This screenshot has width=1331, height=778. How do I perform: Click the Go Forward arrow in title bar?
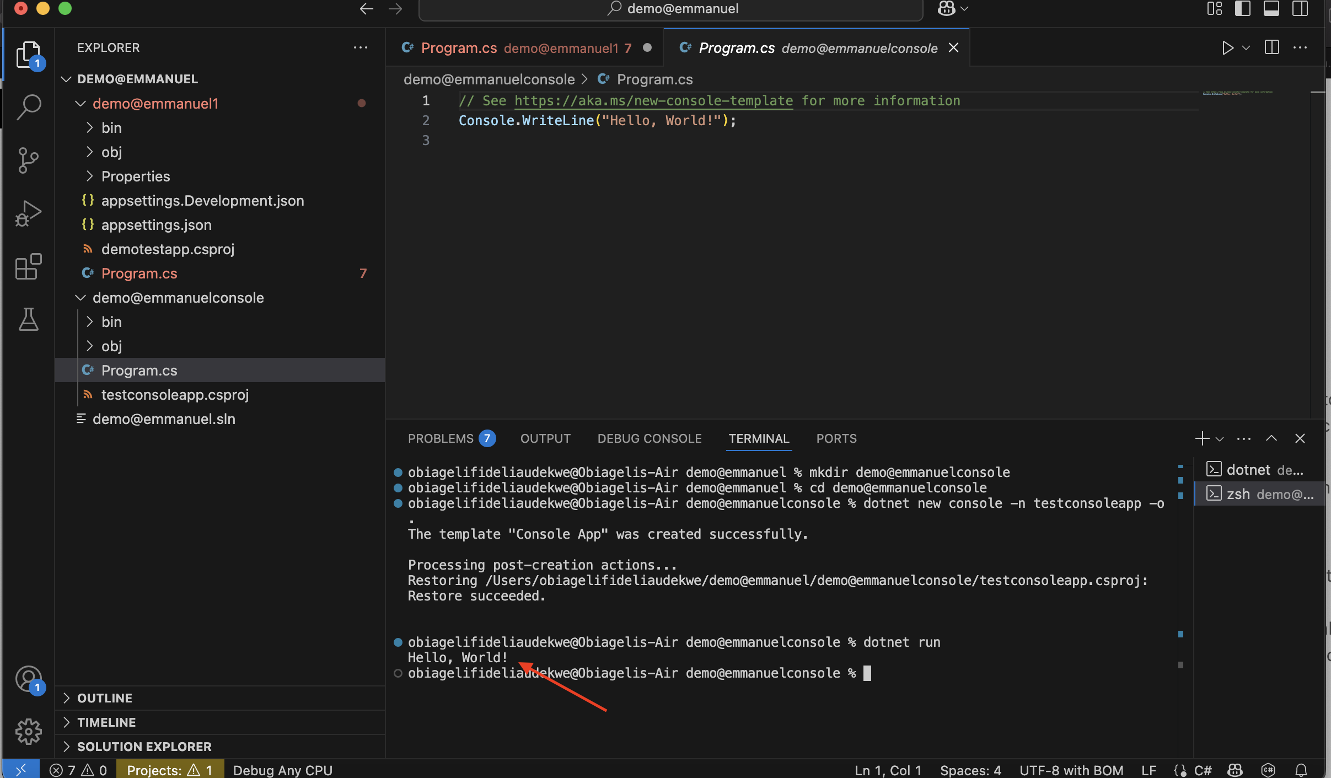tap(395, 9)
